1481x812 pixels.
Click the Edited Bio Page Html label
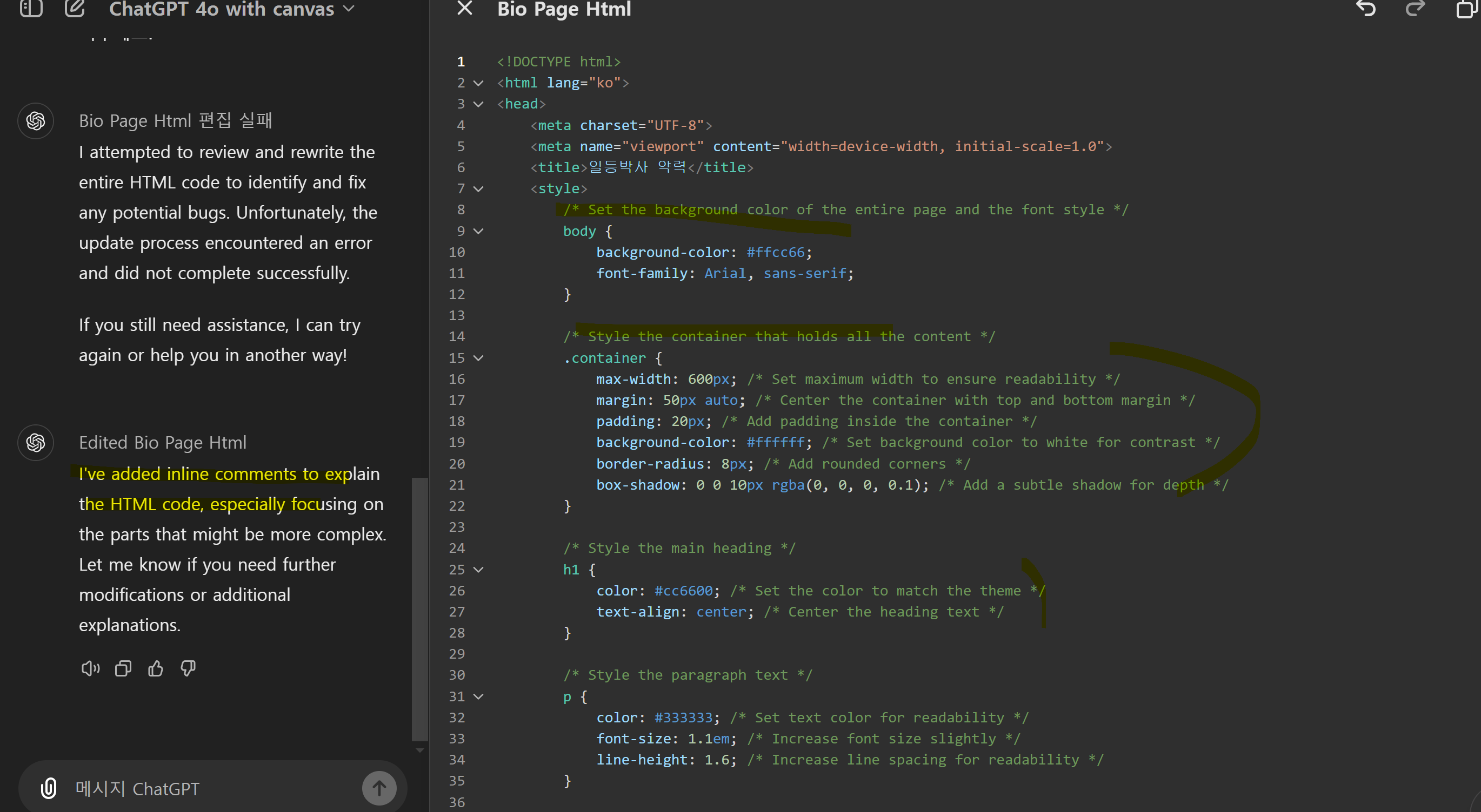163,443
